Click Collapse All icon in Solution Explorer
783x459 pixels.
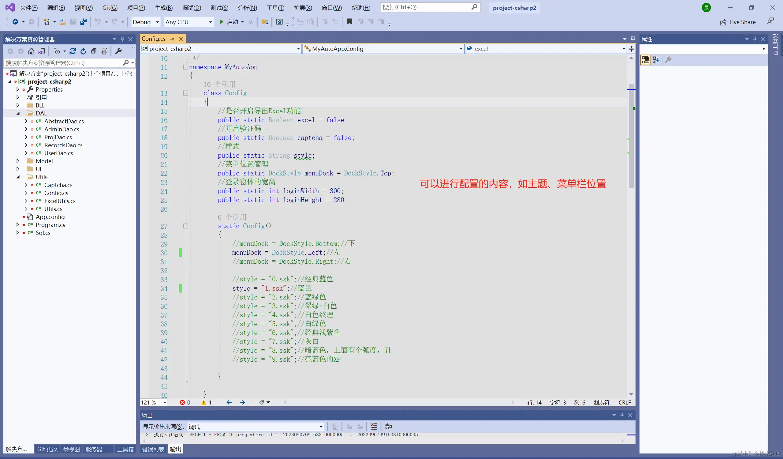coord(94,51)
